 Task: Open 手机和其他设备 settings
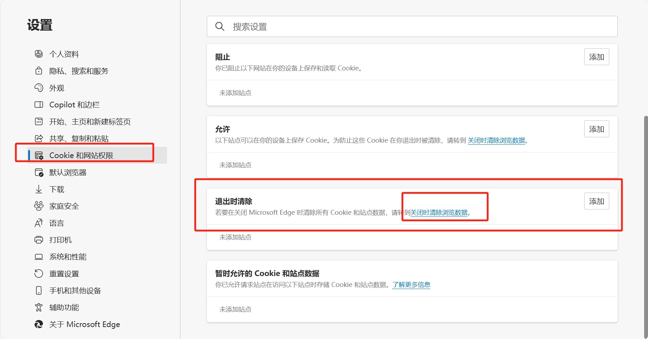(x=97, y=290)
